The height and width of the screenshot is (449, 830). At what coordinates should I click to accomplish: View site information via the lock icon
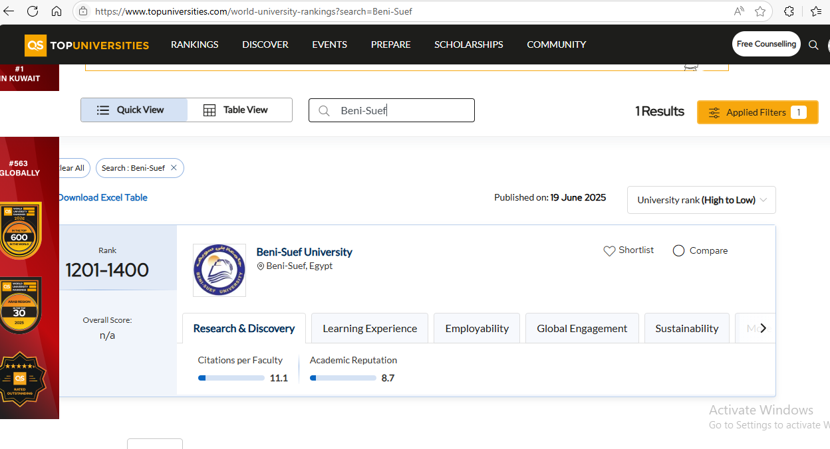83,11
